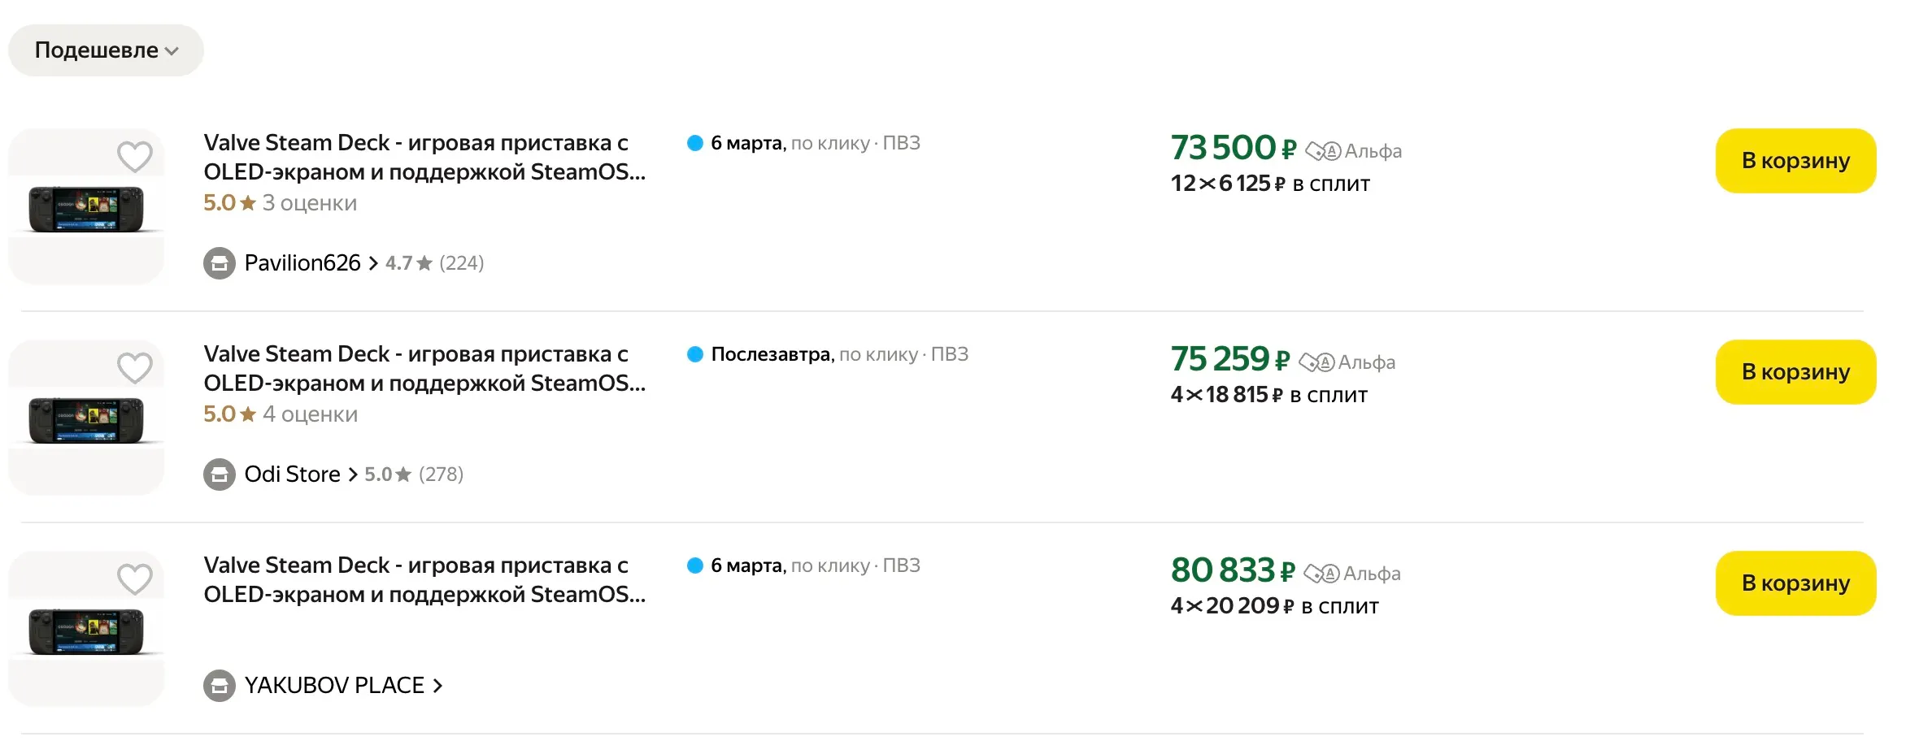Image resolution: width=1932 pixels, height=741 pixels.
Task: Click the Альфа card icon beside 75 259 ₽
Action: tap(1316, 362)
